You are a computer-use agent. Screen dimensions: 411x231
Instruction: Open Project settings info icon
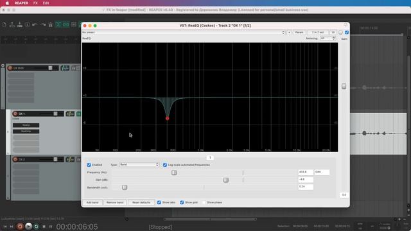[x=27, y=24]
